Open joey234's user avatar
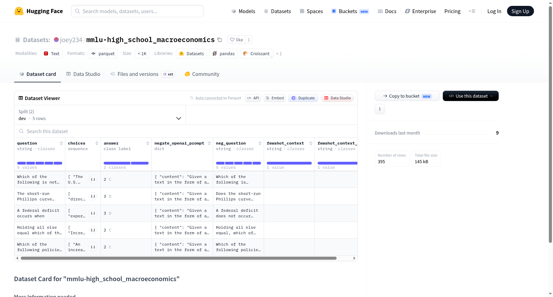The height and width of the screenshot is (297, 553). [56, 40]
